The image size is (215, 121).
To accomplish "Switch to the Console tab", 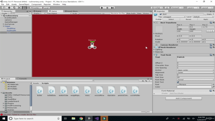I will [22, 79].
